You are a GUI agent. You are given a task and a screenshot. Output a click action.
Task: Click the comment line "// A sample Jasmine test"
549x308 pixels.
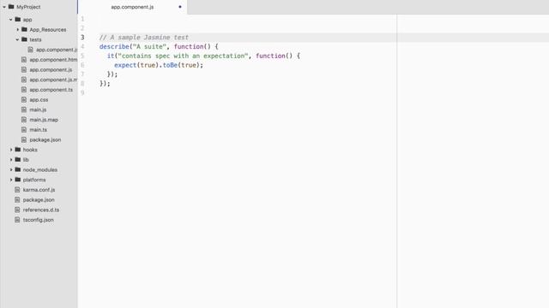click(x=144, y=38)
